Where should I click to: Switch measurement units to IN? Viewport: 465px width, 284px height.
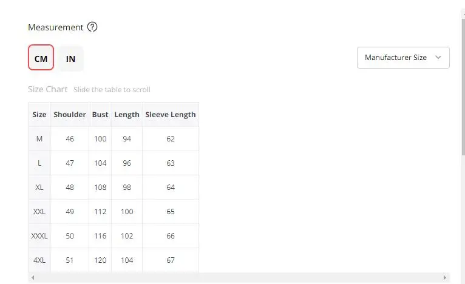71,58
